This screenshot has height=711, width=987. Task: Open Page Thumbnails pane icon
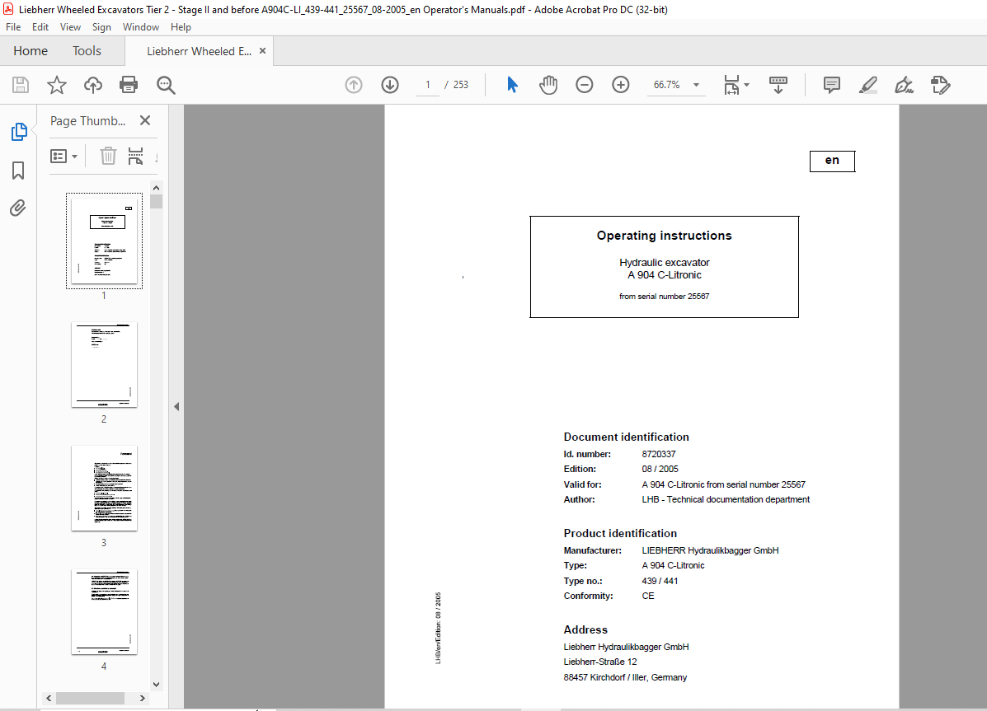(19, 132)
